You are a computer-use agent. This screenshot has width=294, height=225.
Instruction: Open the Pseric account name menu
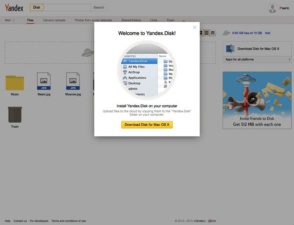[284, 8]
